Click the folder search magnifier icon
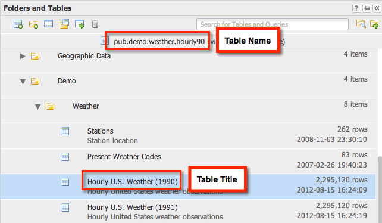Screen dimensions: 382x223 pyautogui.click(x=361, y=24)
